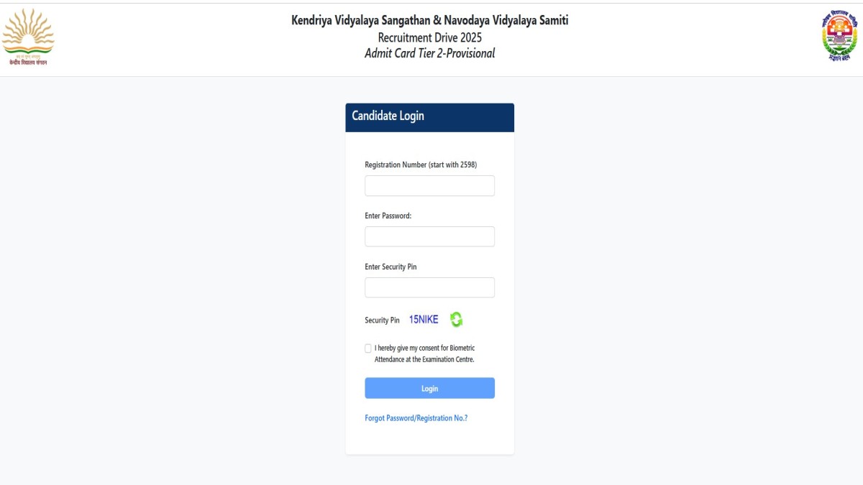
Task: Click the Registration Number field label
Action: [421, 165]
